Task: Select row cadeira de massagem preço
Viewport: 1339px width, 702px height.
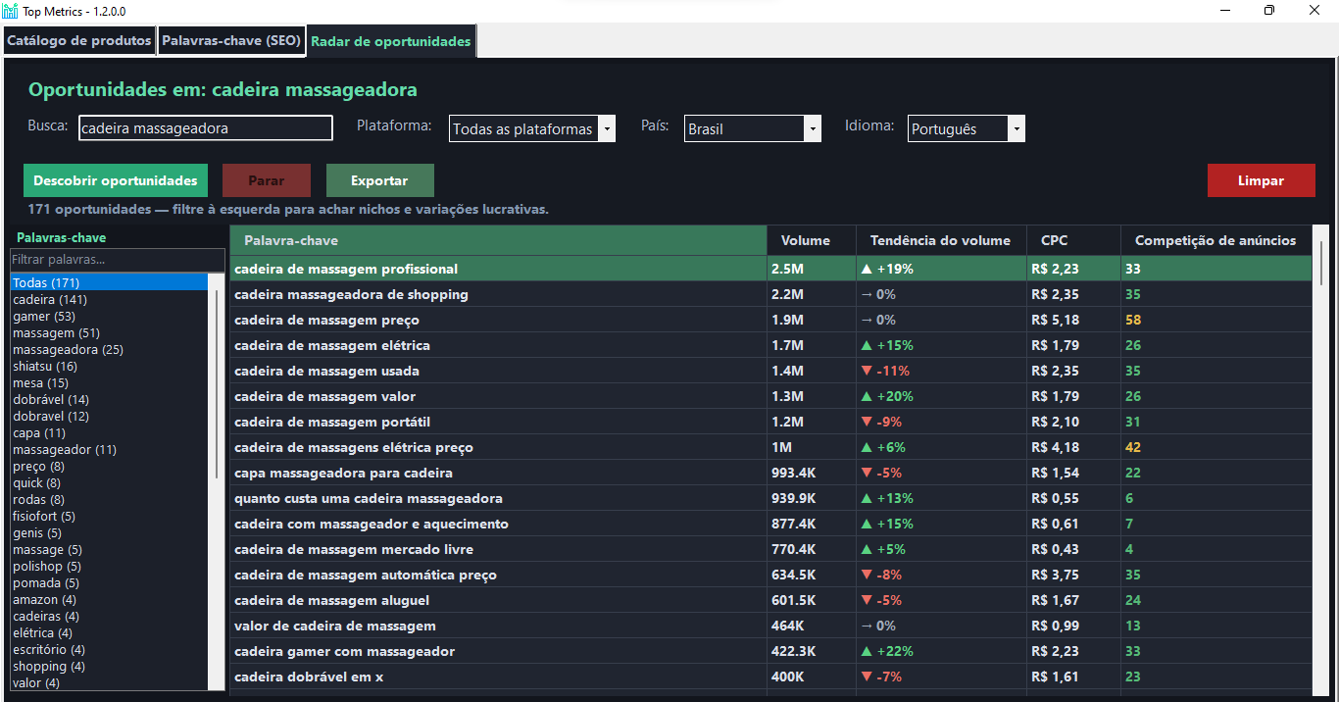Action: click(x=770, y=320)
